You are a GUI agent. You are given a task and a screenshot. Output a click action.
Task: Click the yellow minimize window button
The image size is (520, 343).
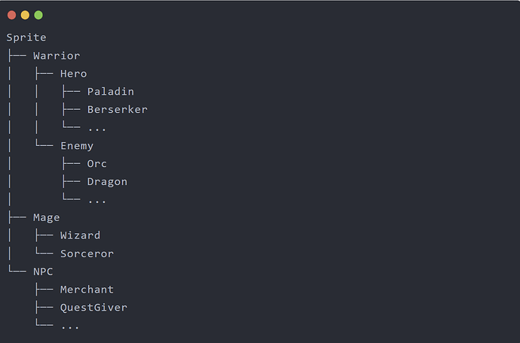coord(25,15)
